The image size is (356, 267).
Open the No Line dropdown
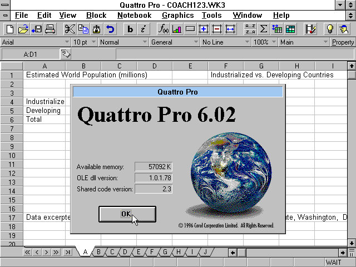tap(225, 42)
